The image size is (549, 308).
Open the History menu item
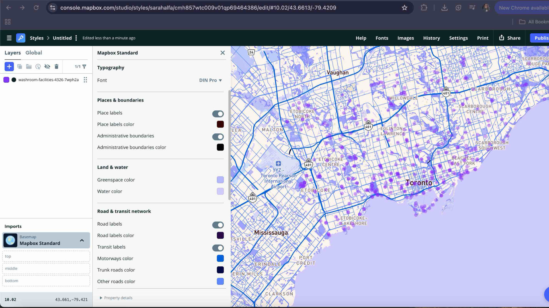(431, 38)
